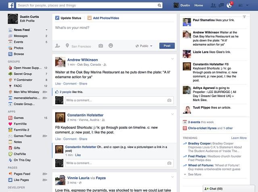Click the What's on your mind field
This screenshot has height=192, width=258.
[x=114, y=31]
